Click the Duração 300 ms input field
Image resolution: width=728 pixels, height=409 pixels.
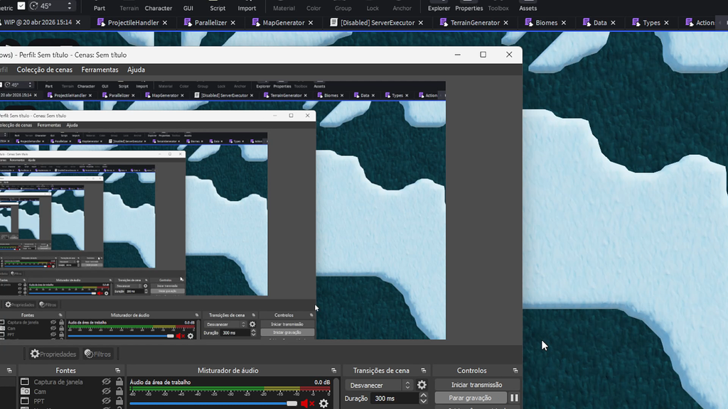pyautogui.click(x=395, y=398)
